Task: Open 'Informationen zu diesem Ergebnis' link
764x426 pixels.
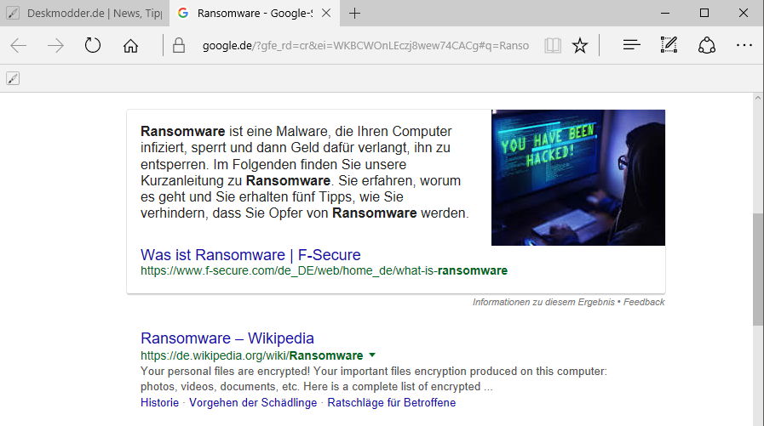Action: tap(543, 302)
